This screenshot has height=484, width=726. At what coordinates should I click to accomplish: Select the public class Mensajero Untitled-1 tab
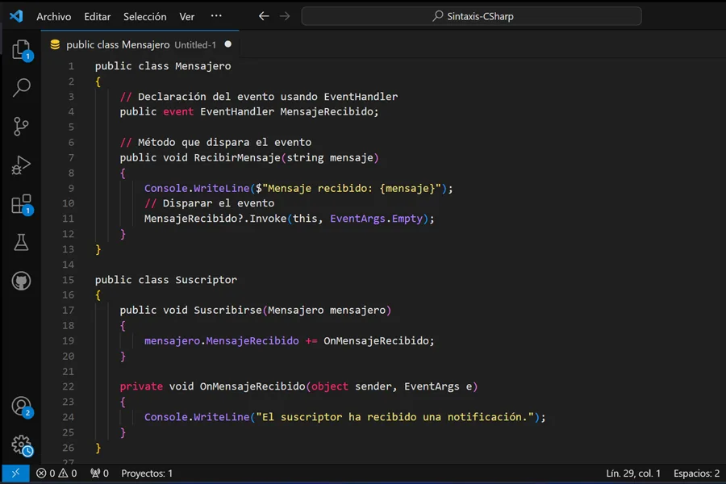pyautogui.click(x=140, y=44)
